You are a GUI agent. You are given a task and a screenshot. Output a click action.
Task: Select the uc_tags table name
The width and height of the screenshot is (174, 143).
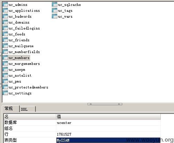65,11
